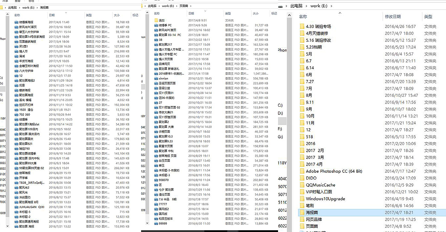Click folder icon of 网页品牌
Image resolution: width=446 pixels, height=232 pixels.
pyautogui.click(x=302, y=219)
